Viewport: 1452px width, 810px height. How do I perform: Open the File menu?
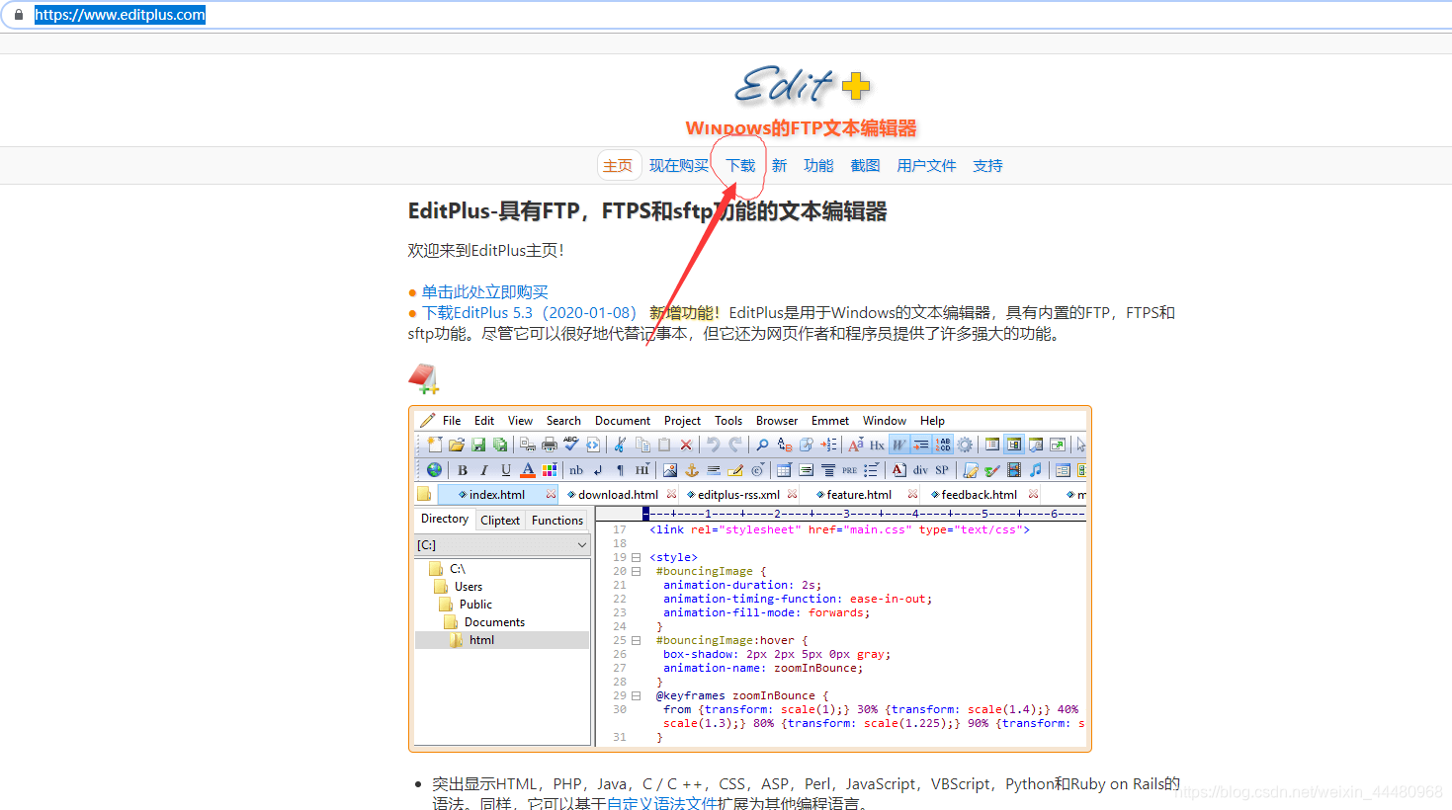coord(452,421)
